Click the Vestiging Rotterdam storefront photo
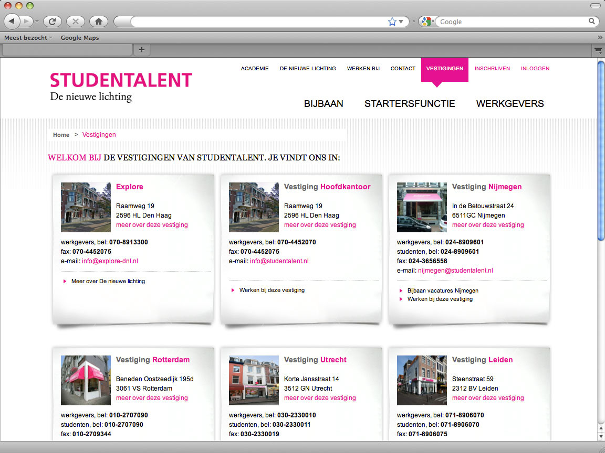The height and width of the screenshot is (453, 605). point(86,380)
